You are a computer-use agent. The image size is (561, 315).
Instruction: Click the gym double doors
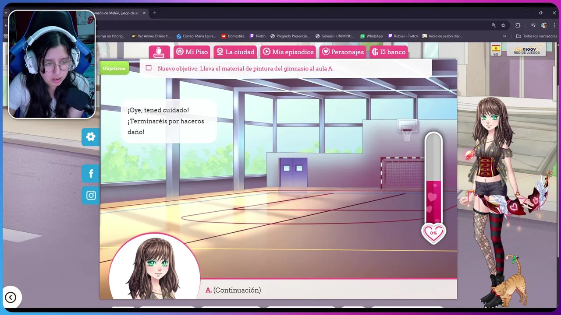tap(293, 172)
